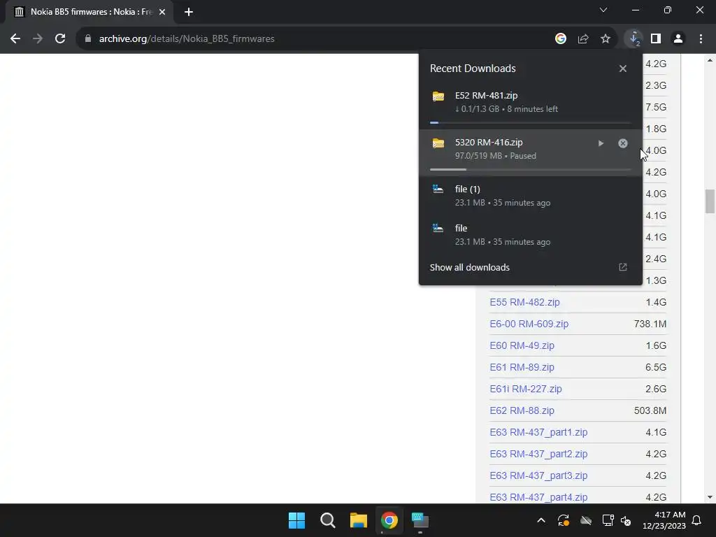Reload the archive.org page
This screenshot has height=537, width=716.
tap(60, 39)
